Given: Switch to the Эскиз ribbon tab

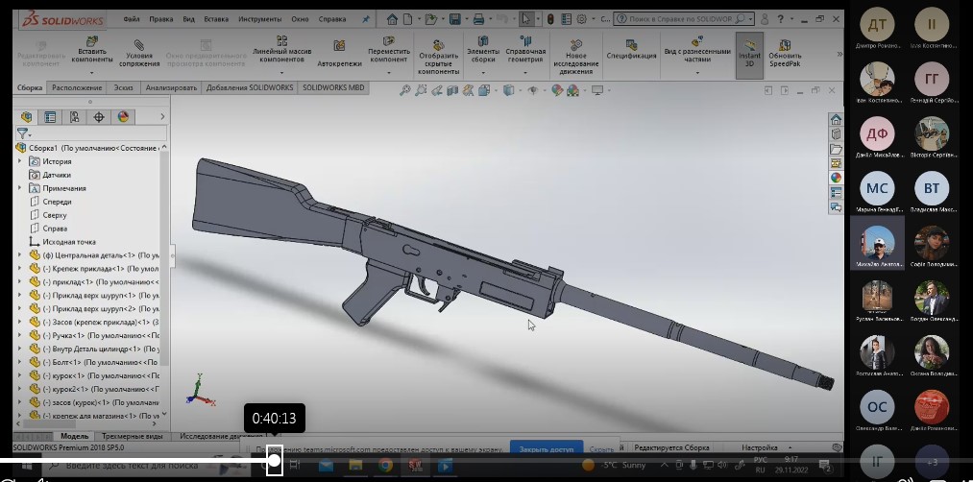Looking at the screenshot, I should point(123,87).
